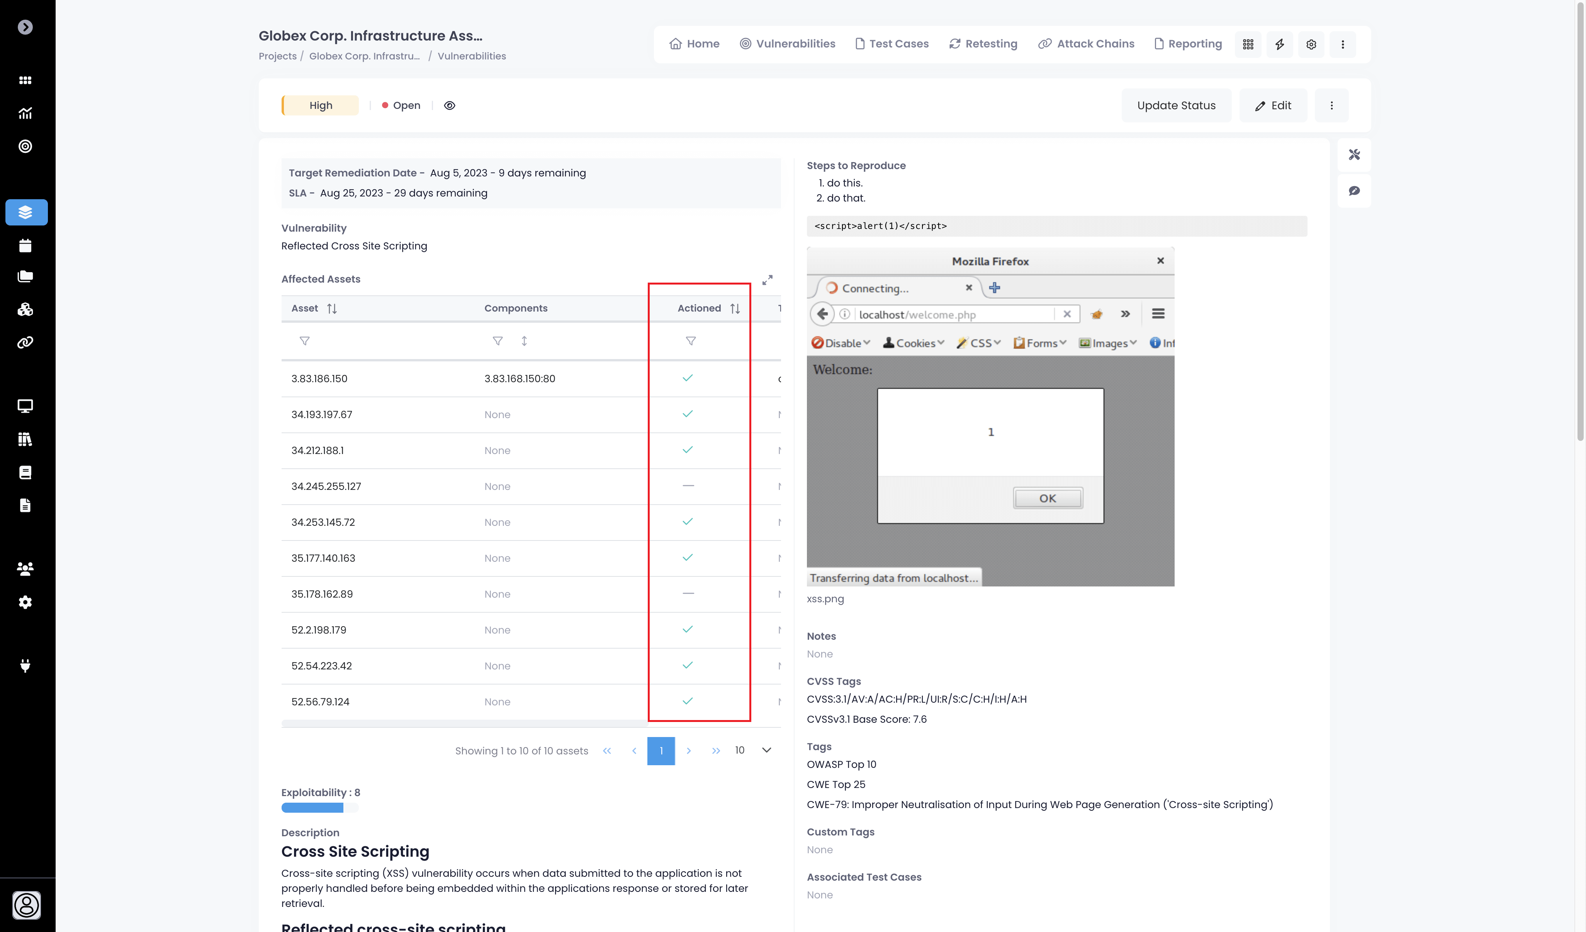Click the Update Status button

click(x=1176, y=106)
